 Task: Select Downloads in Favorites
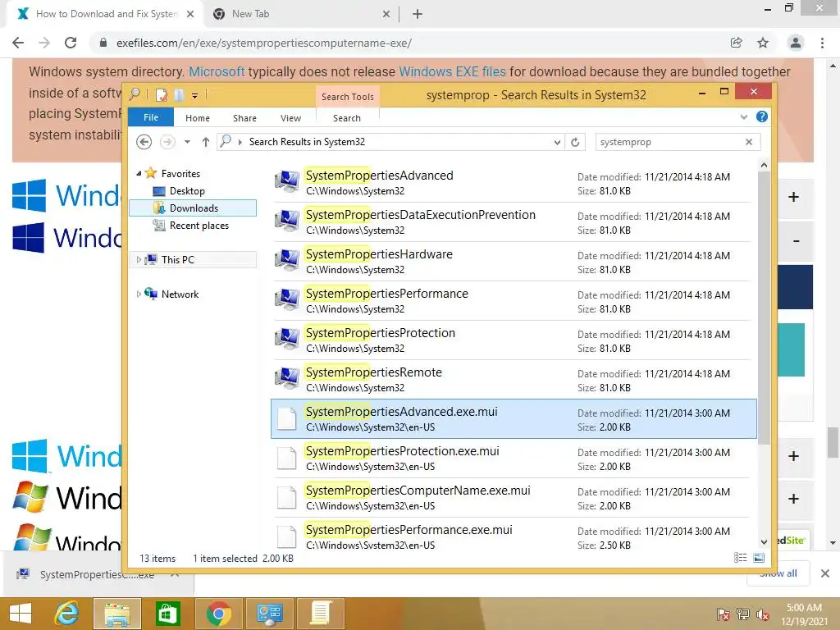pos(193,208)
